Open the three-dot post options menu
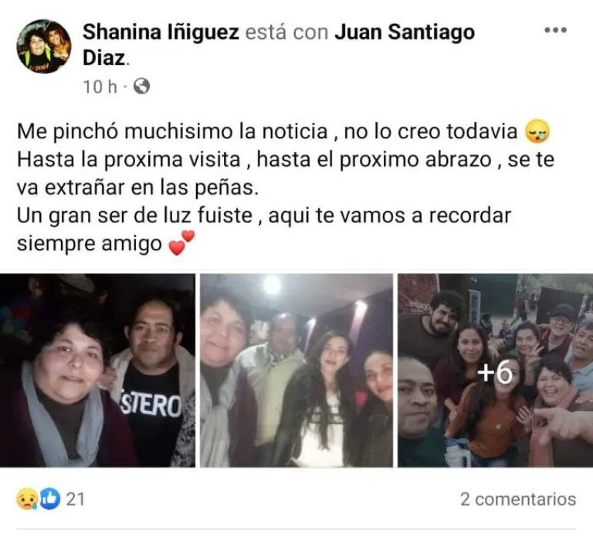593x536 pixels. click(x=556, y=30)
